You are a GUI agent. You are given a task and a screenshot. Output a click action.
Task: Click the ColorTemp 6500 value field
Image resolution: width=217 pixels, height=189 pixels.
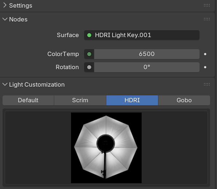point(147,54)
